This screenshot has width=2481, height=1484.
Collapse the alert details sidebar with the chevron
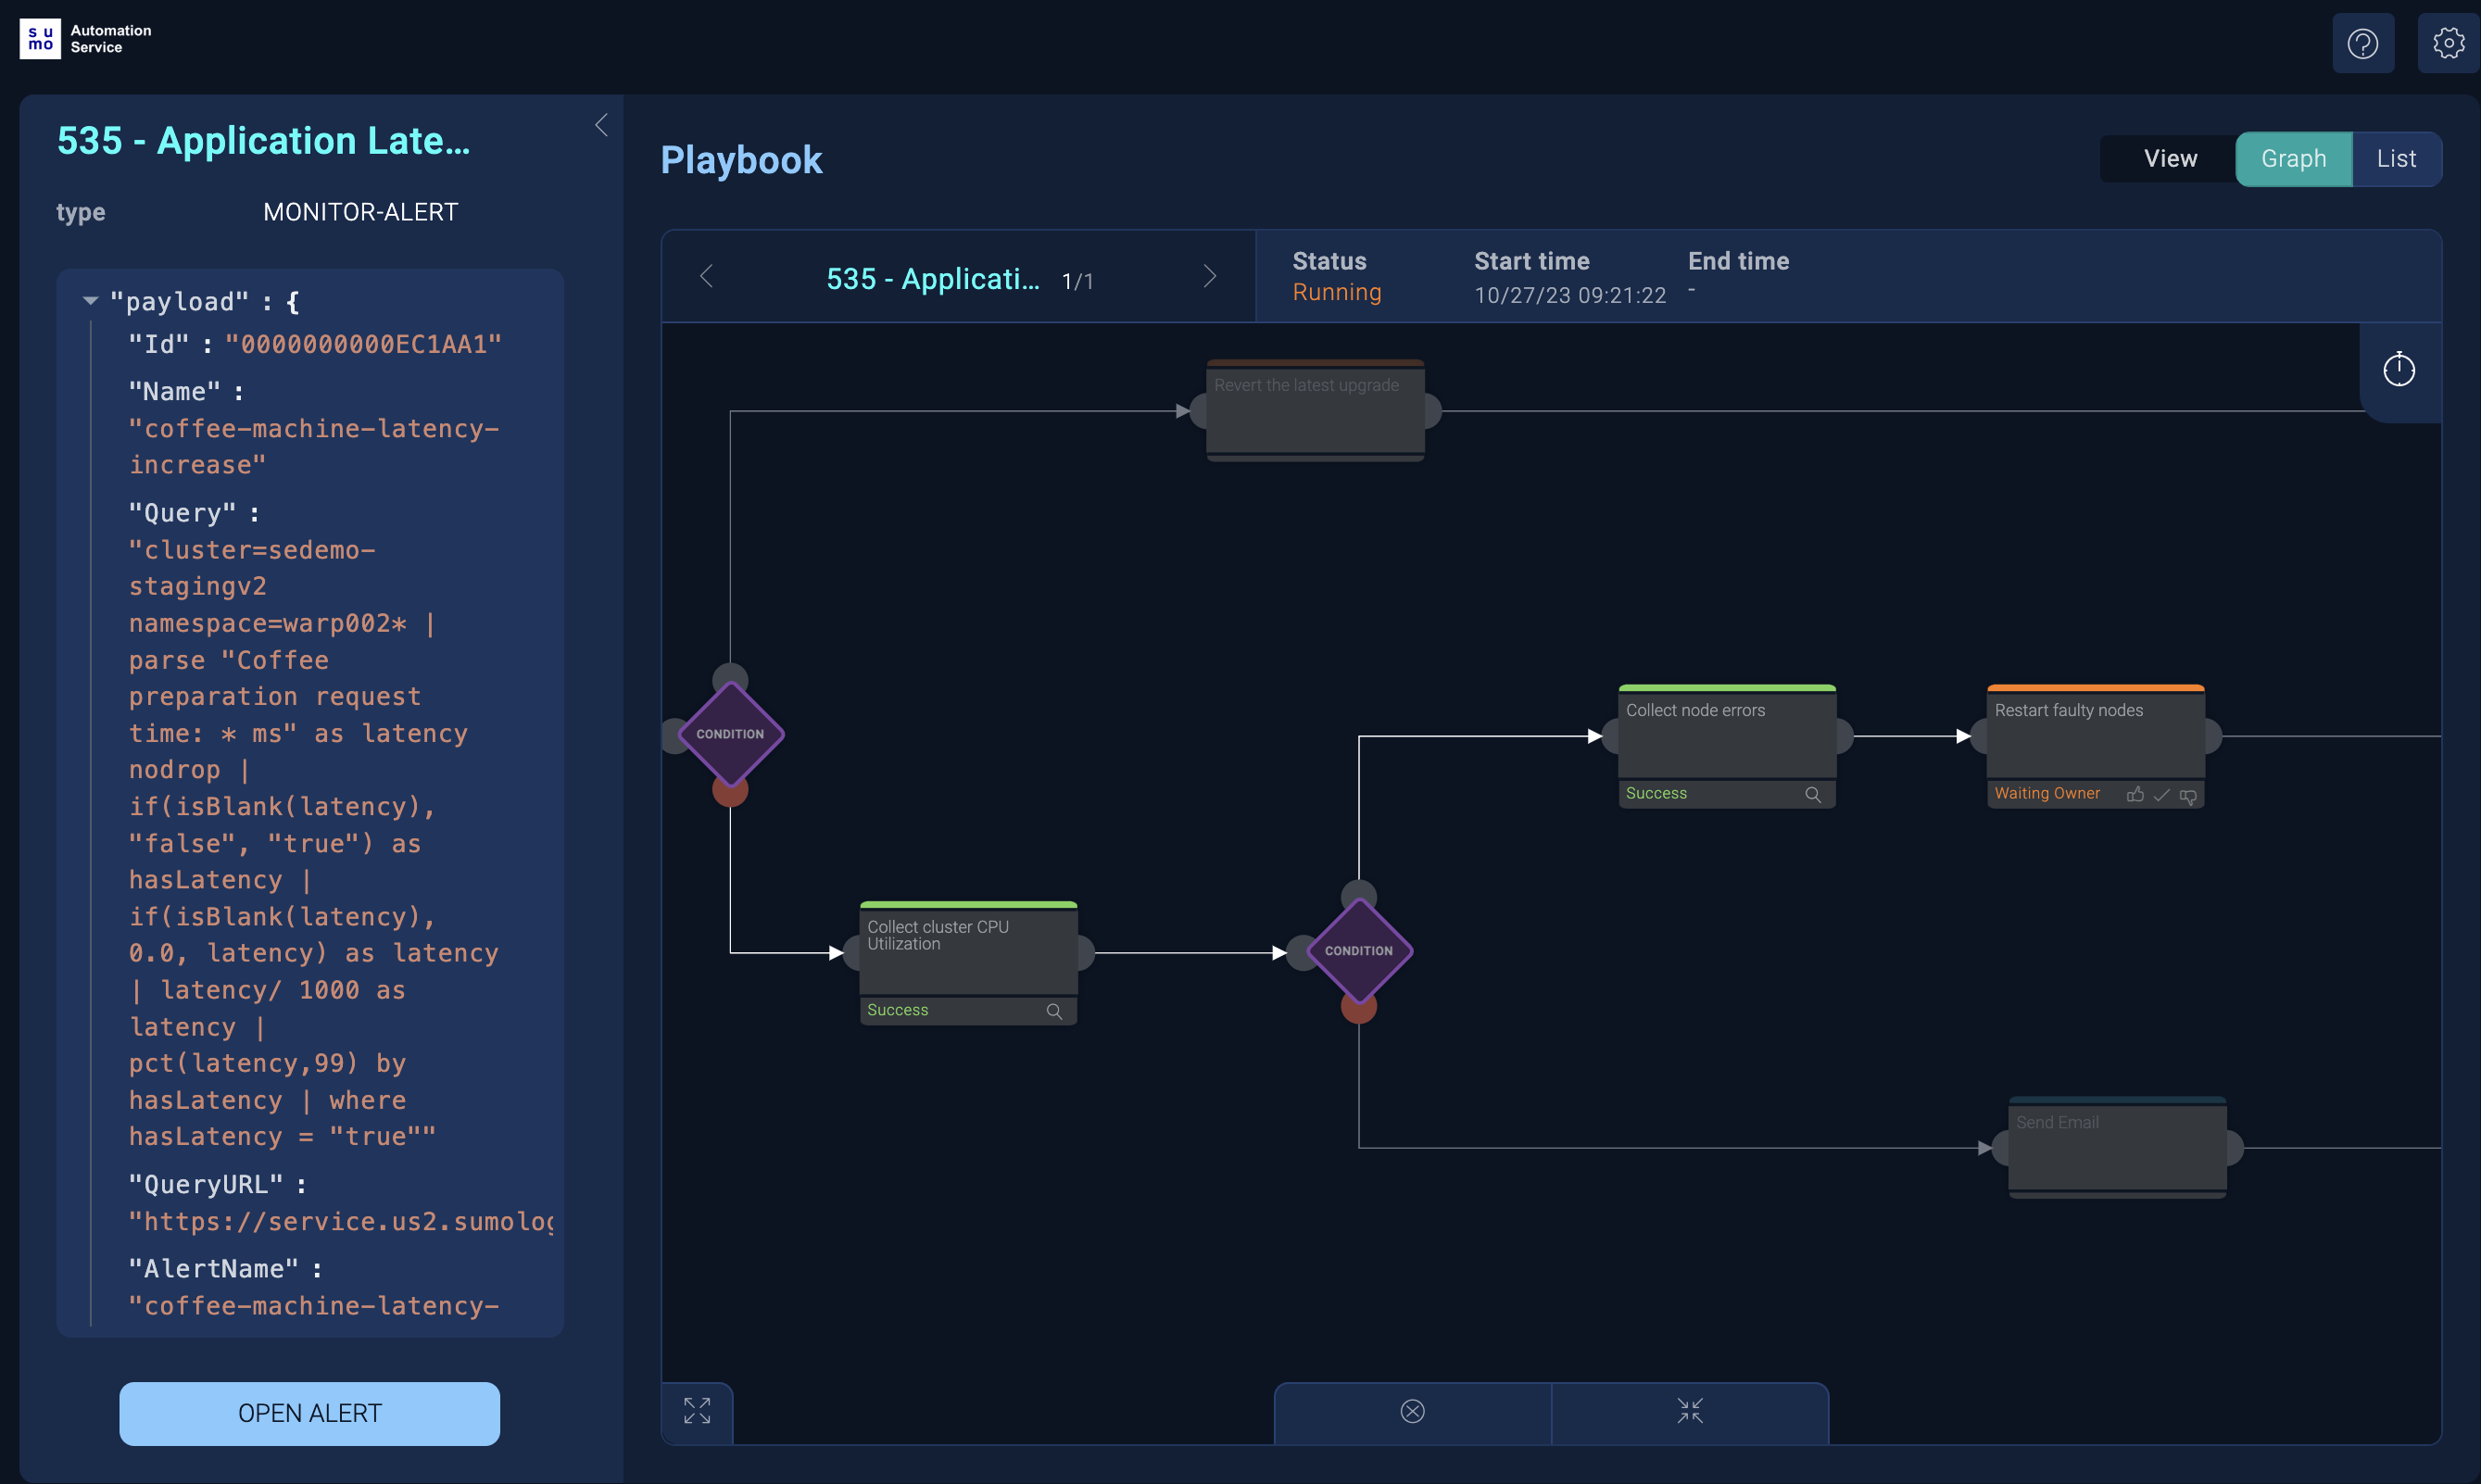[601, 125]
